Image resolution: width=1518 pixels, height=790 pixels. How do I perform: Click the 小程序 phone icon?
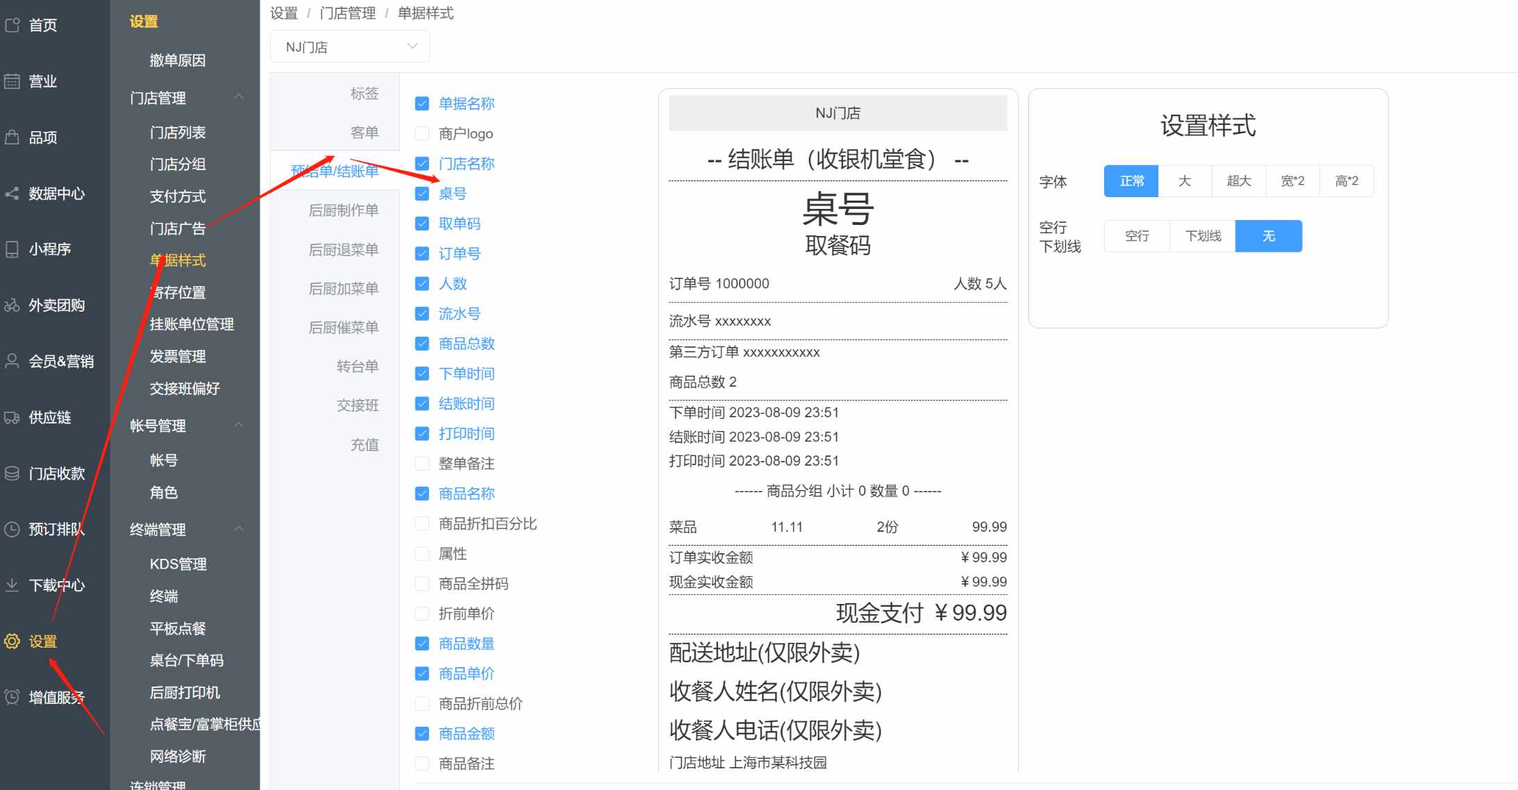point(12,249)
